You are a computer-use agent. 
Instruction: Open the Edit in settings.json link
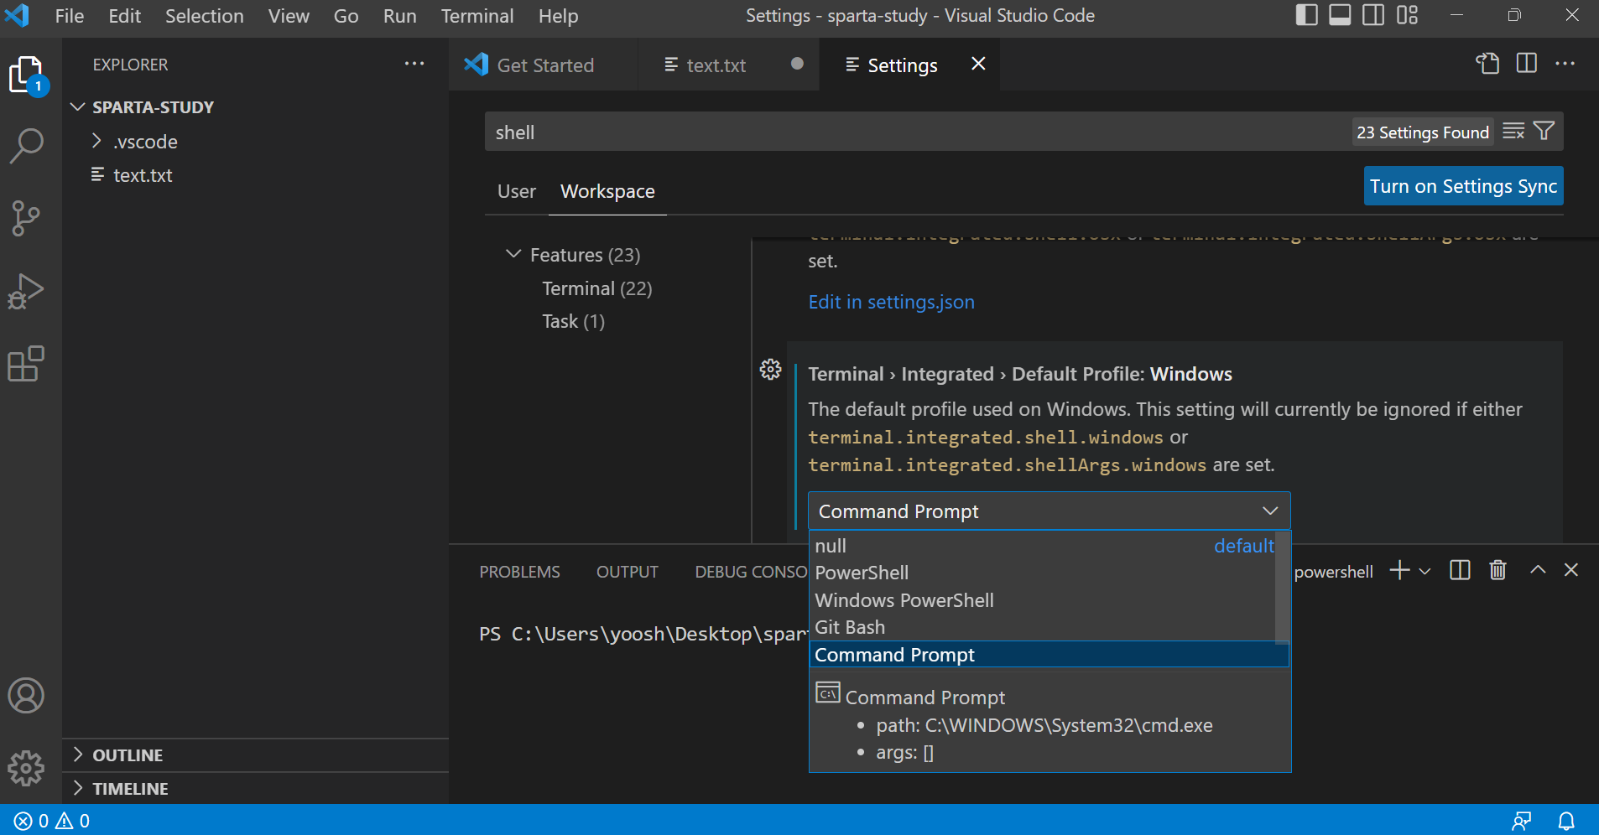point(892,302)
